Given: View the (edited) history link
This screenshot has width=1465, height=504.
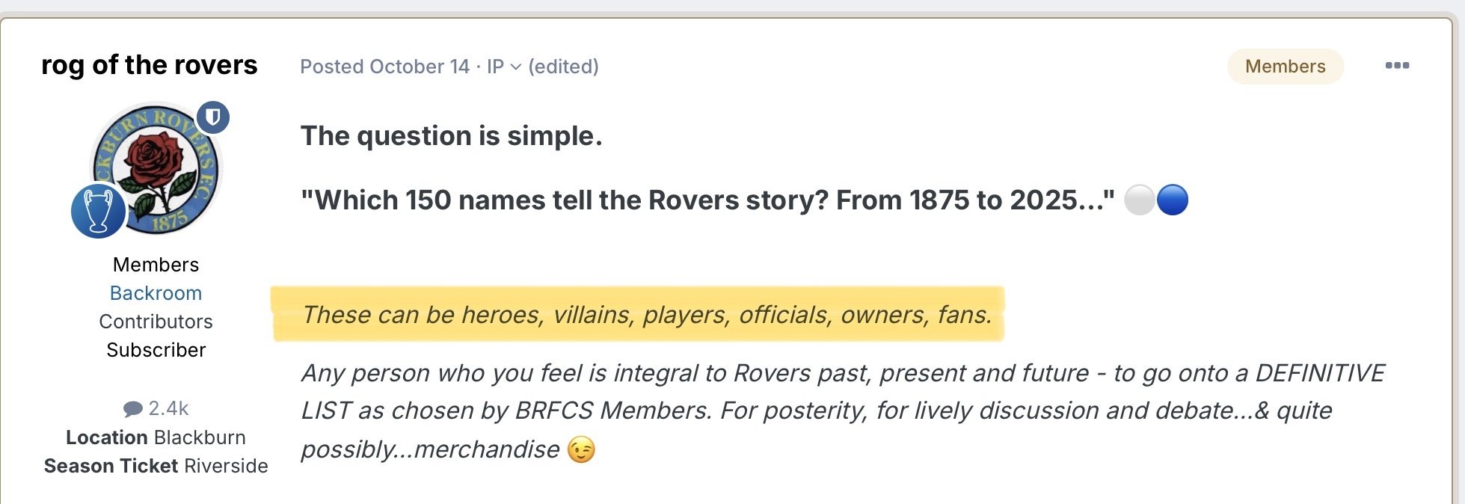Looking at the screenshot, I should click(563, 67).
